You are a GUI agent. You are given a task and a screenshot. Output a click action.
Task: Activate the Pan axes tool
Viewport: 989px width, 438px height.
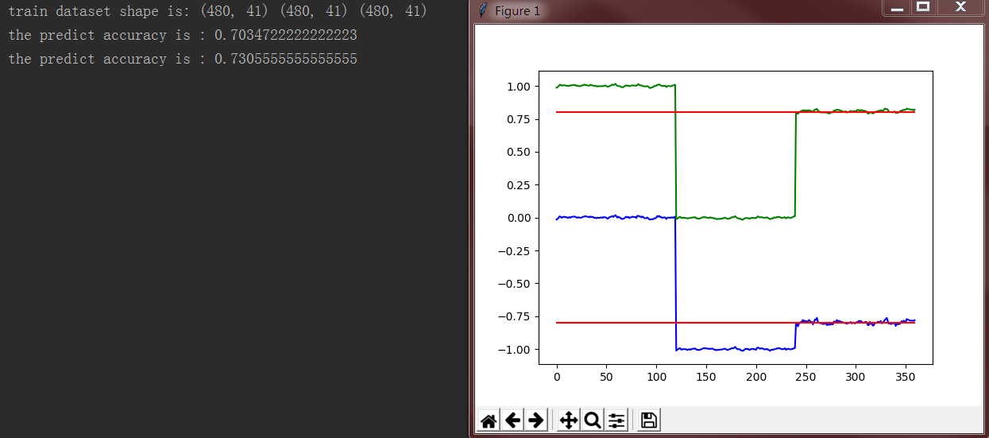[569, 421]
